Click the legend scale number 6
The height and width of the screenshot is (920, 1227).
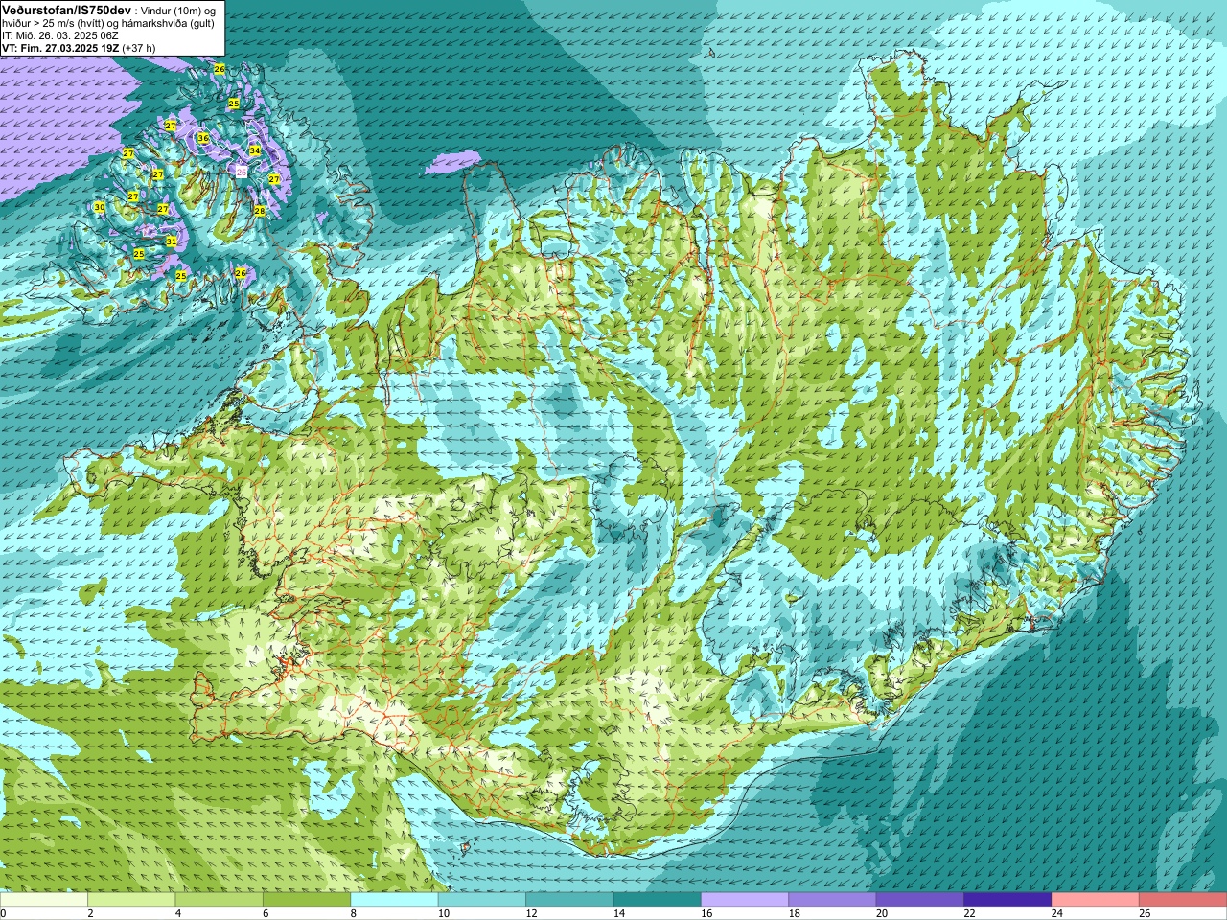coord(266,913)
